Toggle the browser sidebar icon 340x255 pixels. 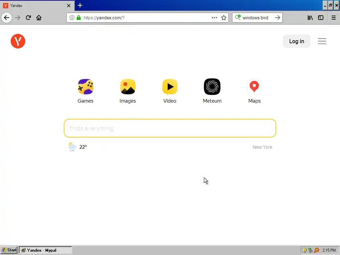[321, 18]
